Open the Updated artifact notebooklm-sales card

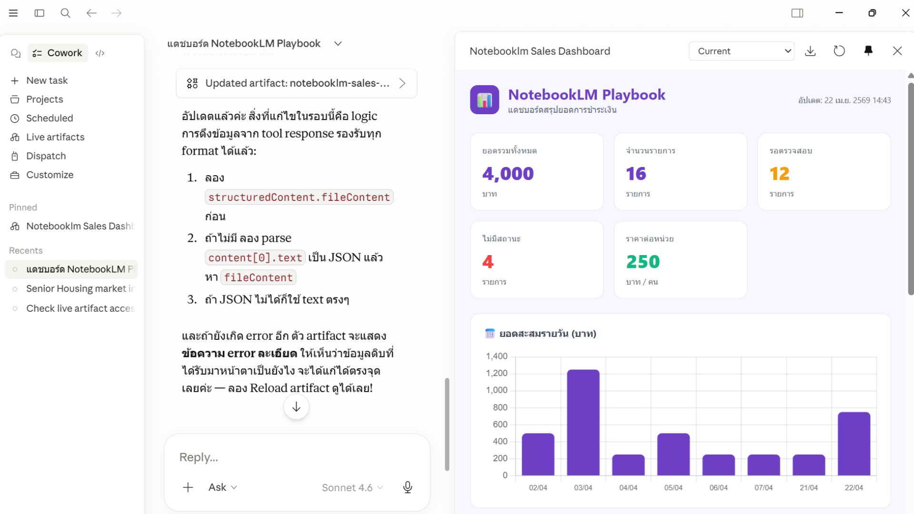tap(297, 83)
